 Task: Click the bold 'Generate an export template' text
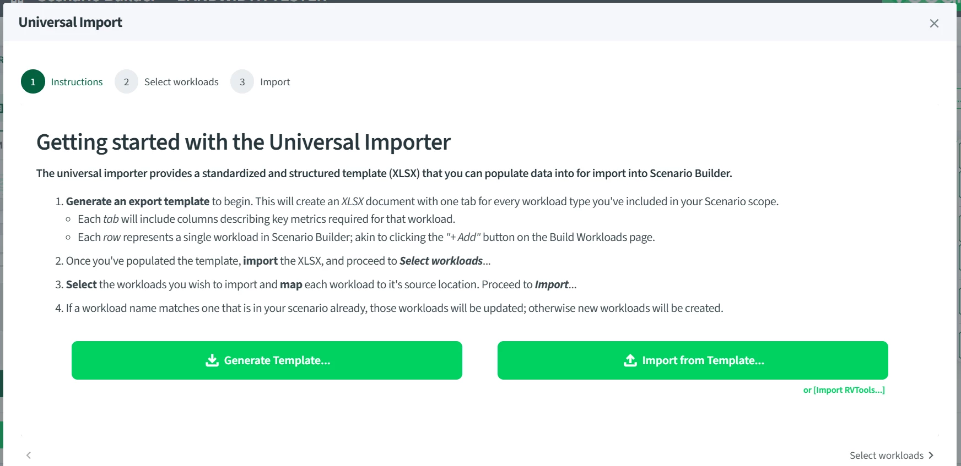click(138, 201)
